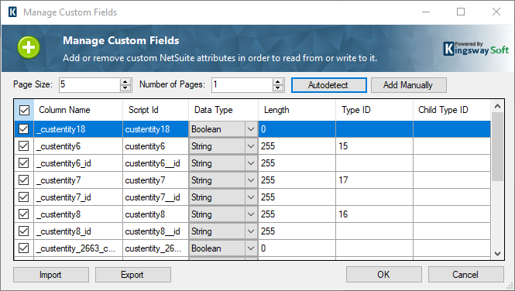Open Data Type dropdown for custentity6

pos(251,146)
